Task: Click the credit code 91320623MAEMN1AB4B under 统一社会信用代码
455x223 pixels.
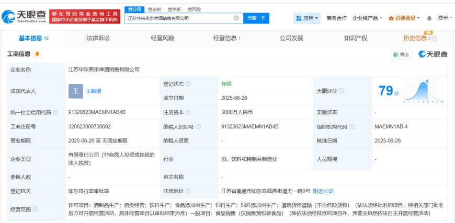Action: tap(97, 112)
